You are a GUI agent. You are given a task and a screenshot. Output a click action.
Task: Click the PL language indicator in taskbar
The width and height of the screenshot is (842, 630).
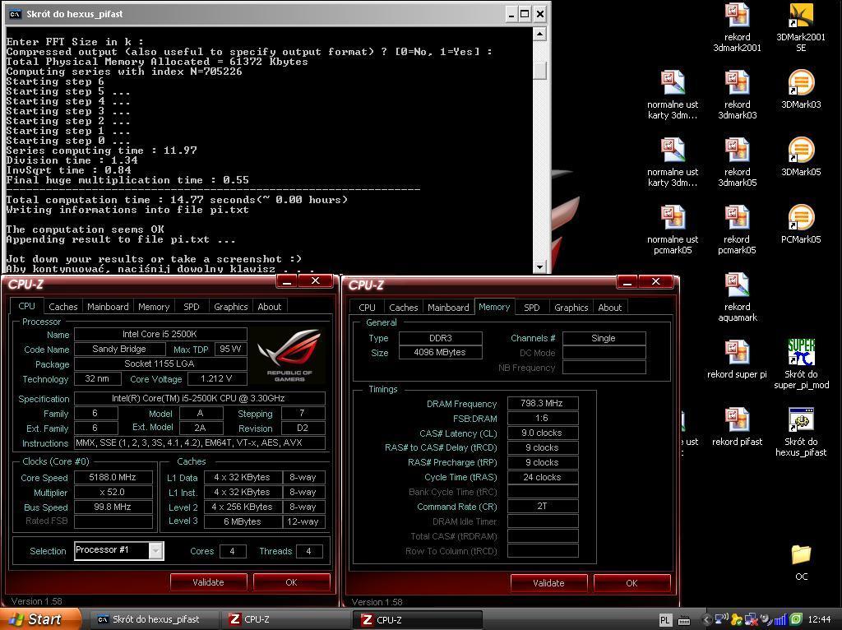[664, 620]
